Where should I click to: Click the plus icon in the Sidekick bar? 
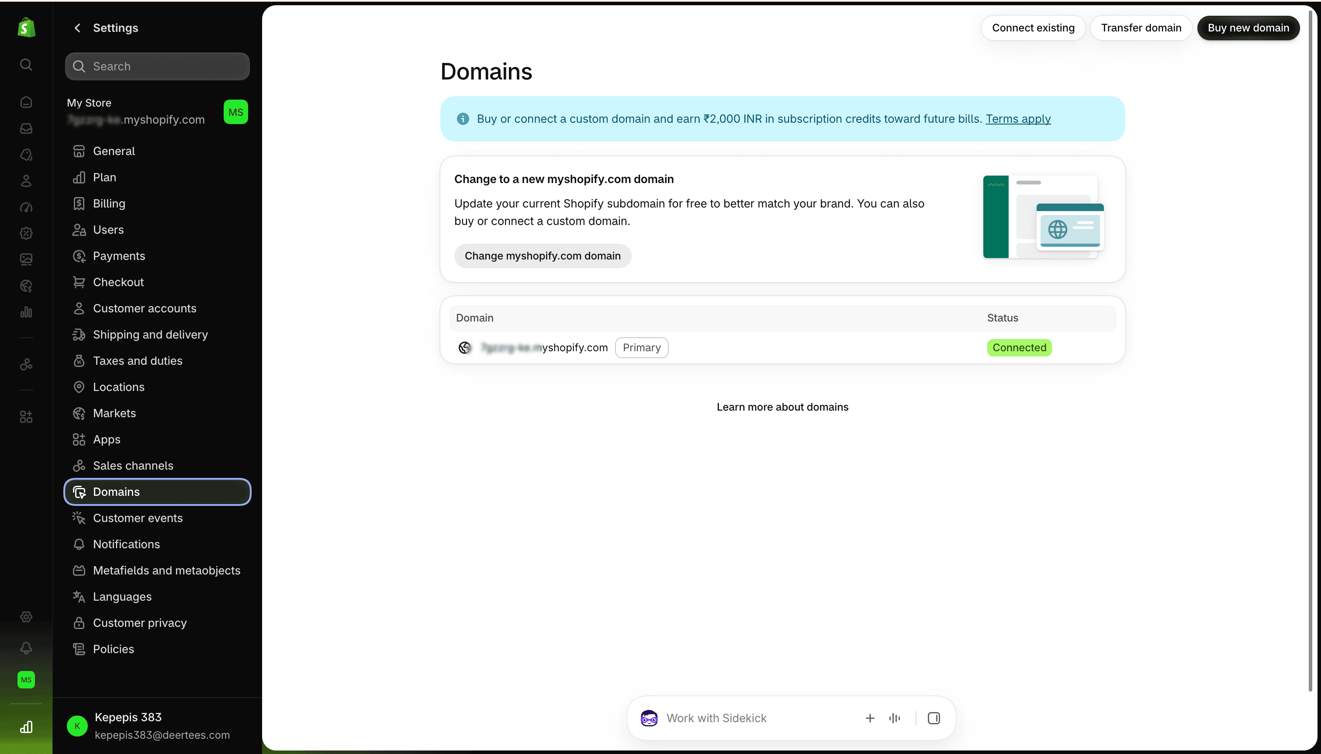870,718
